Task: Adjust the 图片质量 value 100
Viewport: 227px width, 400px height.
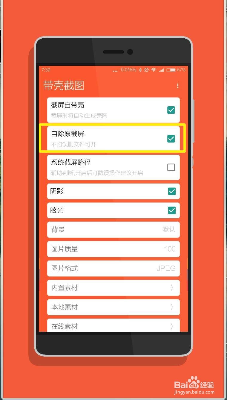Action: (113, 249)
